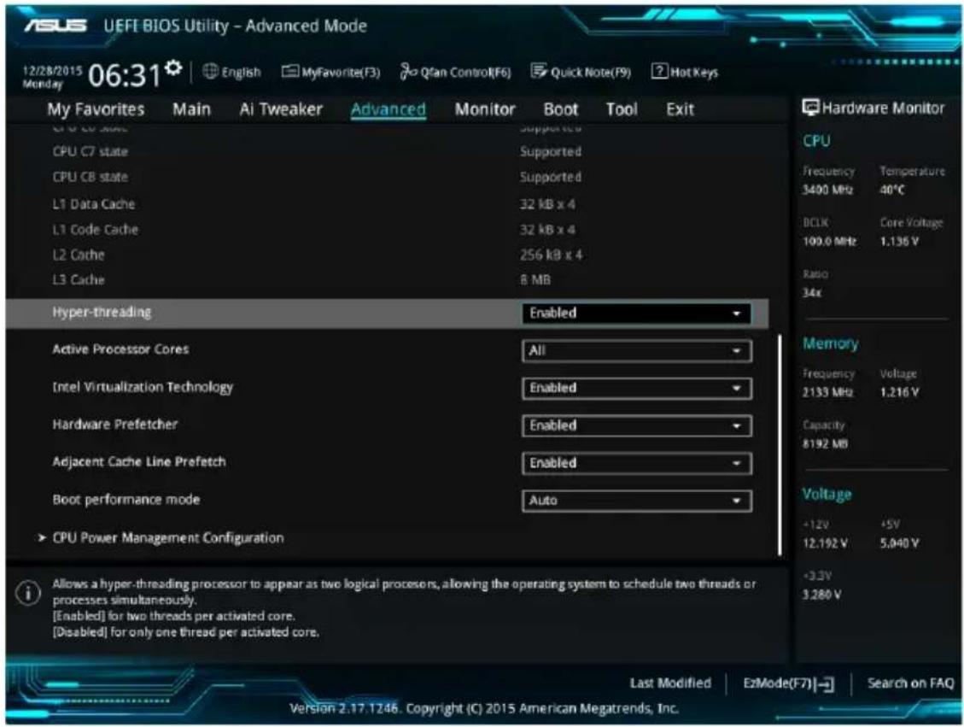The image size is (964, 727).
Task: Click the Boot performance mode label
Action: (x=126, y=500)
